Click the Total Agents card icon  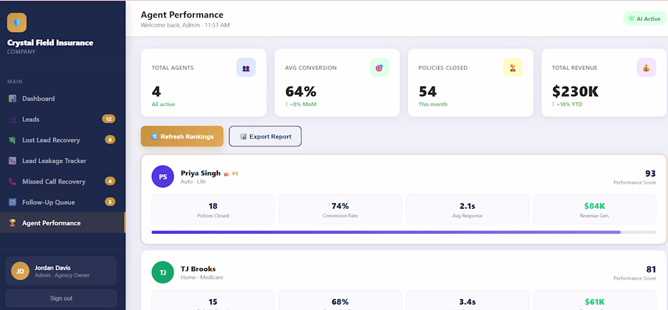click(246, 67)
